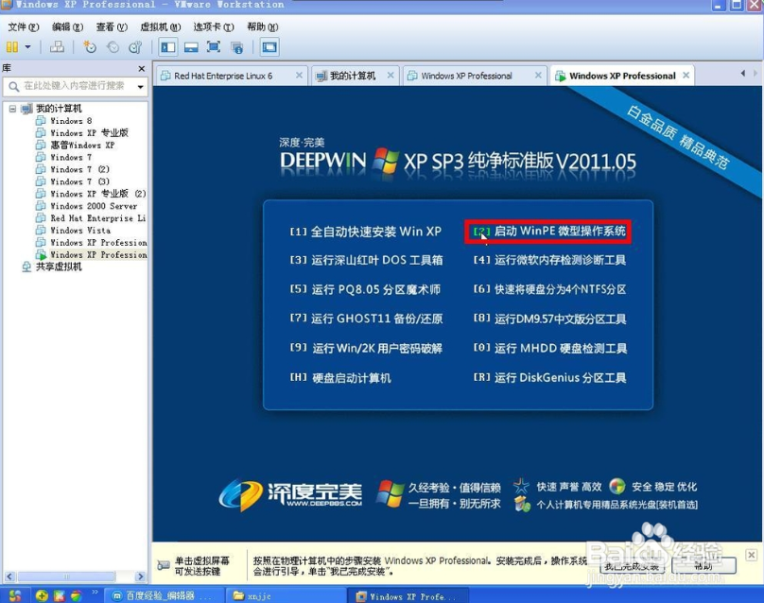This screenshot has width=764, height=603.
Task: Click the library search input field
Action: (x=76, y=86)
